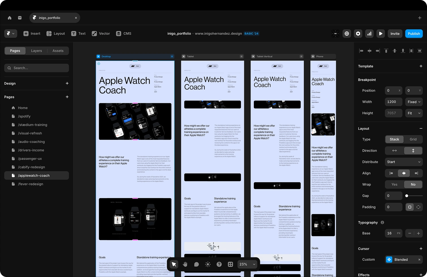Set Wrap to Yes
427x277 pixels.
394,184
